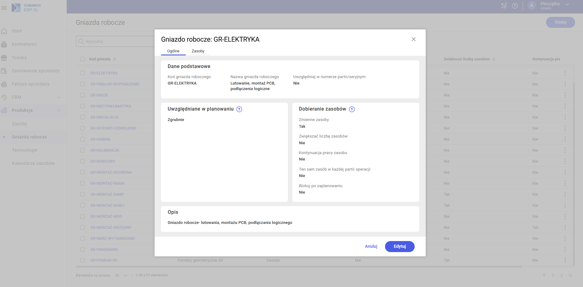Tick the GR-GIECIE row checkbox

(x=83, y=95)
